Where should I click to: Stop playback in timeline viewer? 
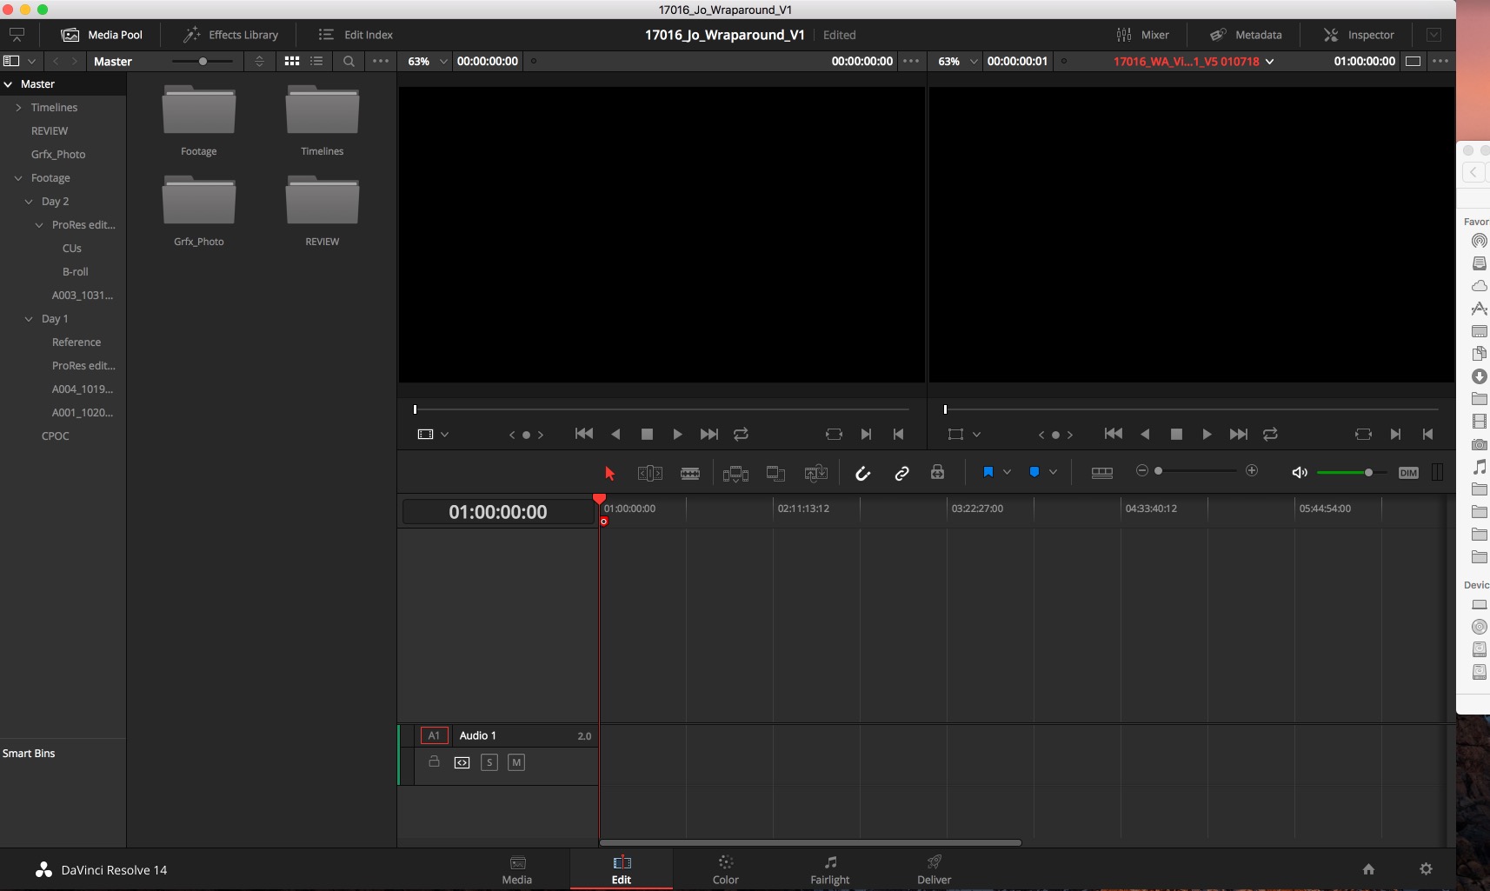tap(1176, 434)
